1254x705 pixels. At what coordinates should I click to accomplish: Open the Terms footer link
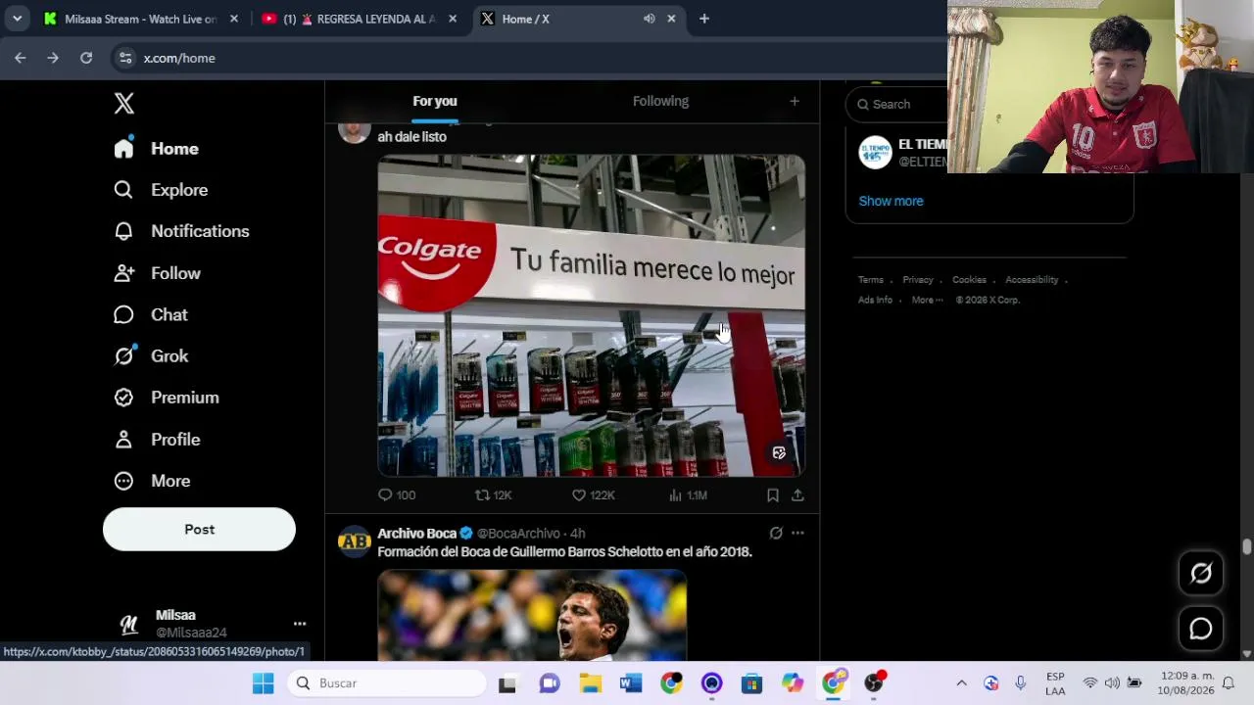tap(871, 280)
